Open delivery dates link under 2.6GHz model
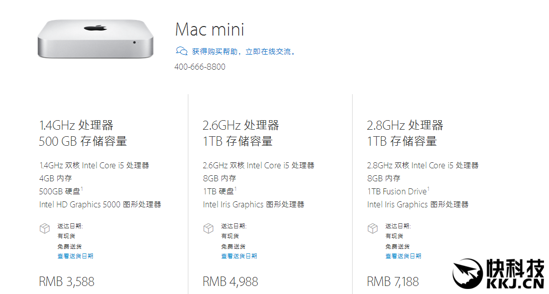Image resolution: width=549 pixels, height=294 pixels. pyautogui.click(x=239, y=256)
